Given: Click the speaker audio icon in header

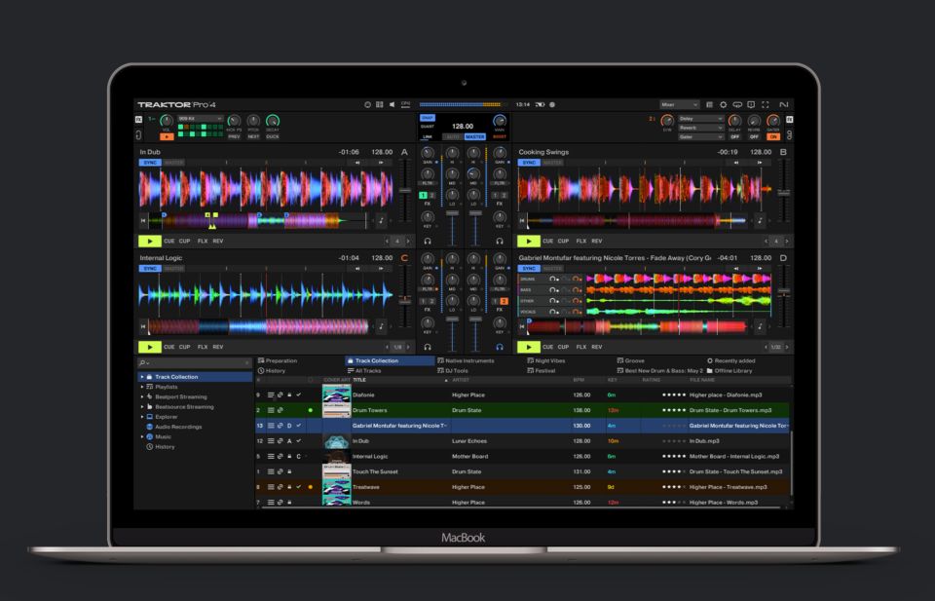Looking at the screenshot, I should click(392, 104).
